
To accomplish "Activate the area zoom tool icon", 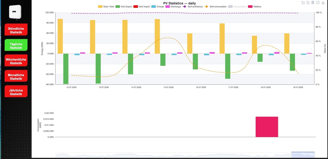I will coord(303,3).
